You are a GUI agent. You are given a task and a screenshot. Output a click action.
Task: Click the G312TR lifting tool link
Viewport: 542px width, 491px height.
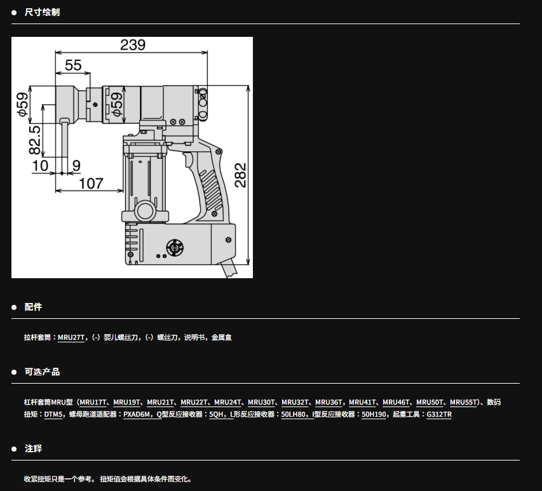pos(439,414)
